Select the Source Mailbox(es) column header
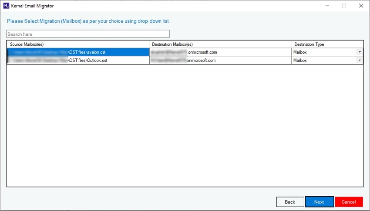The image size is (370, 211). (x=78, y=44)
